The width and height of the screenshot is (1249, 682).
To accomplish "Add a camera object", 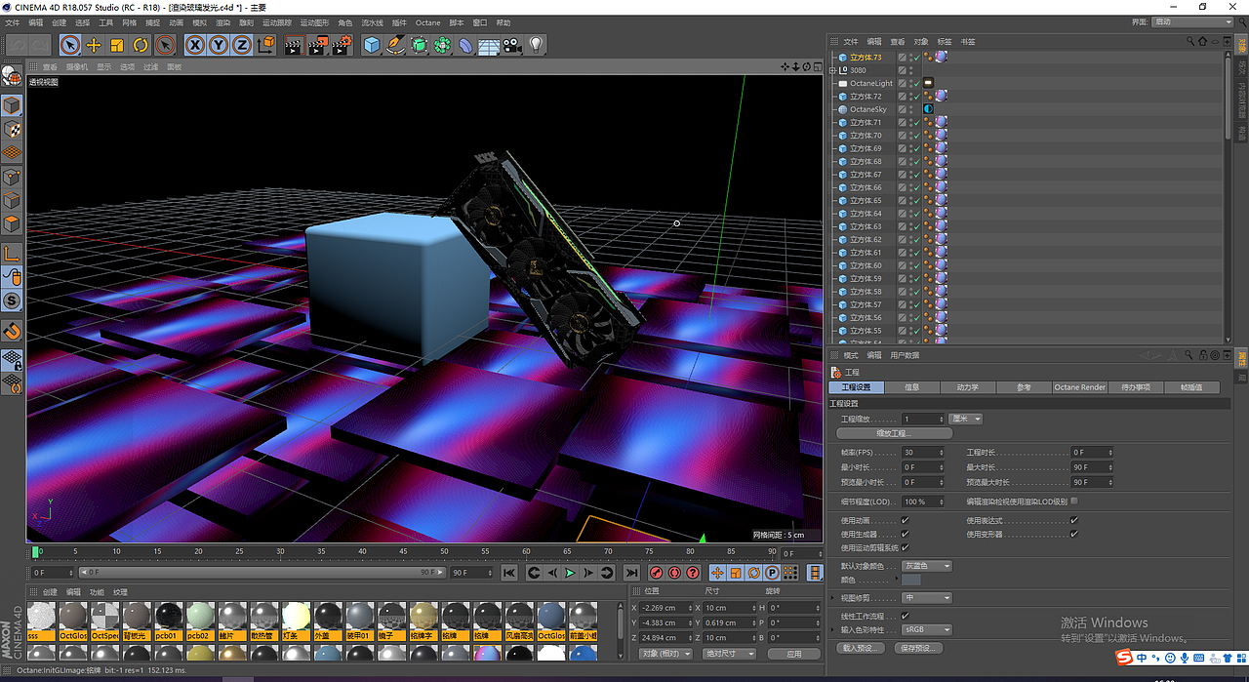I will pyautogui.click(x=512, y=45).
